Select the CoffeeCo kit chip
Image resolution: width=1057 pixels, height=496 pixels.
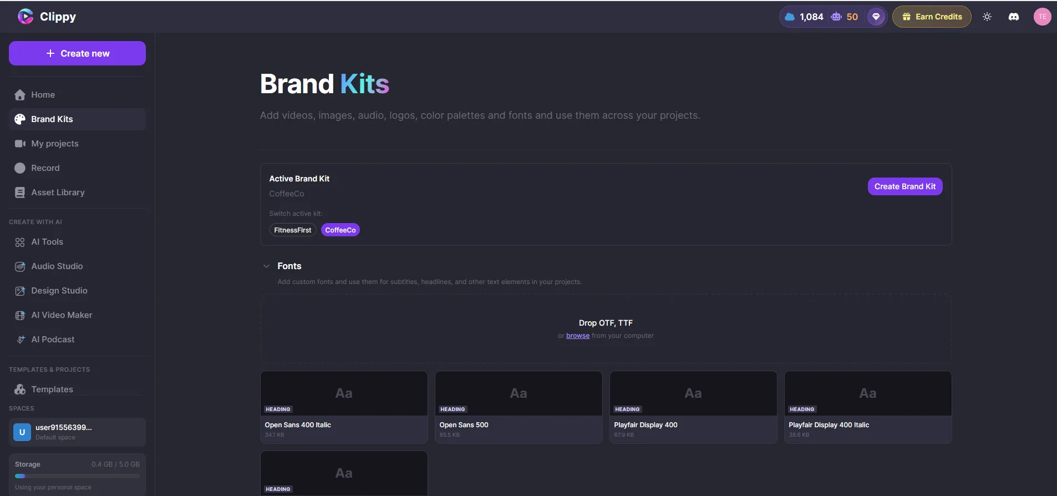coord(341,230)
